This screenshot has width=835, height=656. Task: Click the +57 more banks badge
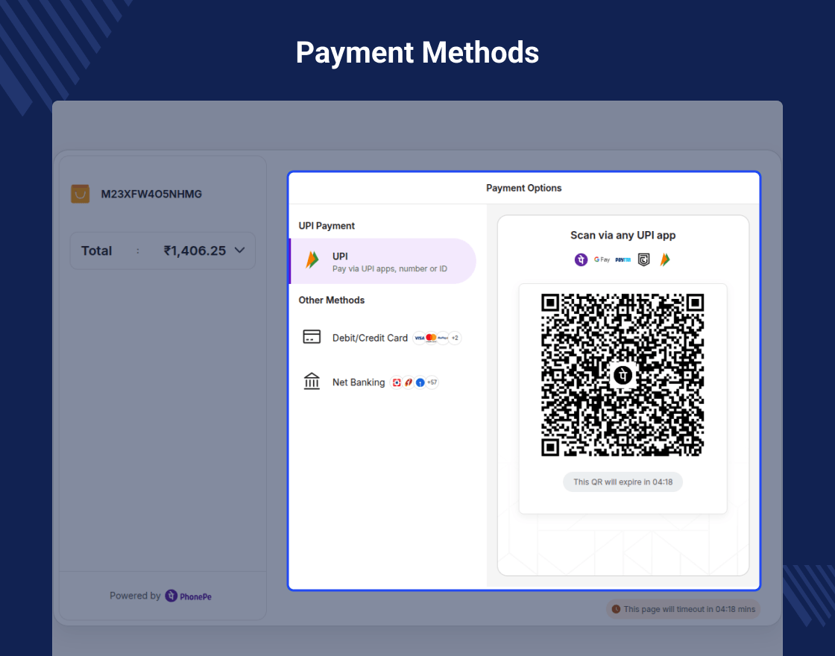432,382
